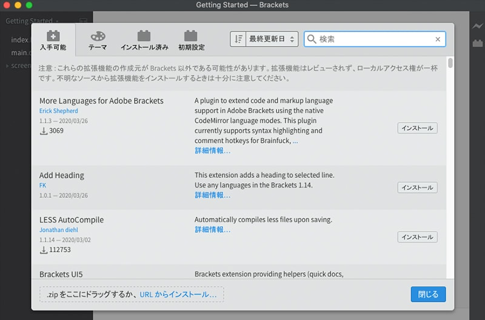
Task: Click Extension Manager icon in right toolbar
Action: pyautogui.click(x=478, y=43)
